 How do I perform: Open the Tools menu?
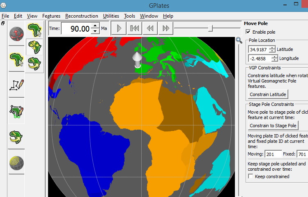pos(129,16)
